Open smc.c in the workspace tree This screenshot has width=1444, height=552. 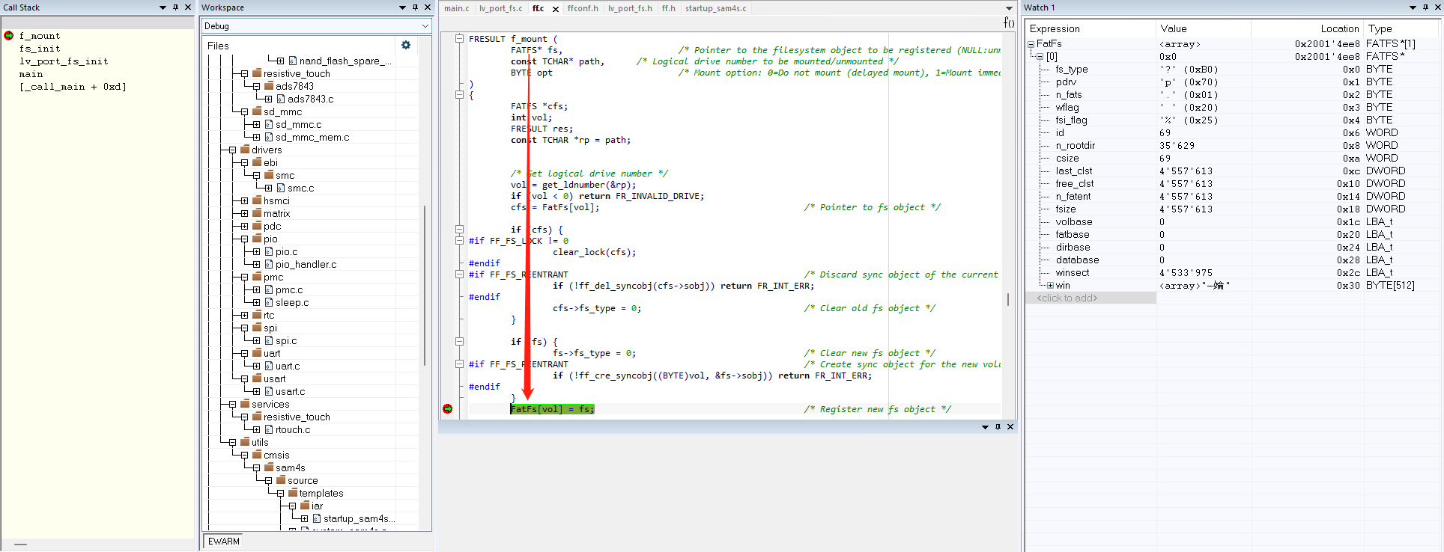click(300, 188)
